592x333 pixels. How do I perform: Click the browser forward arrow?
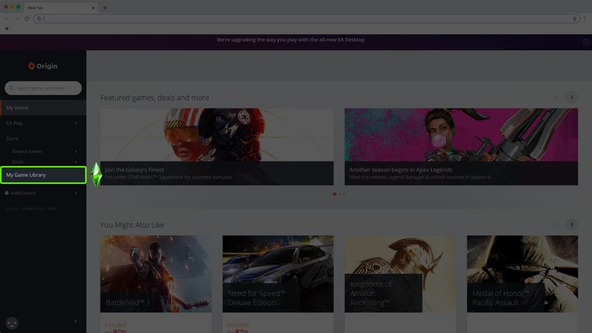17,18
